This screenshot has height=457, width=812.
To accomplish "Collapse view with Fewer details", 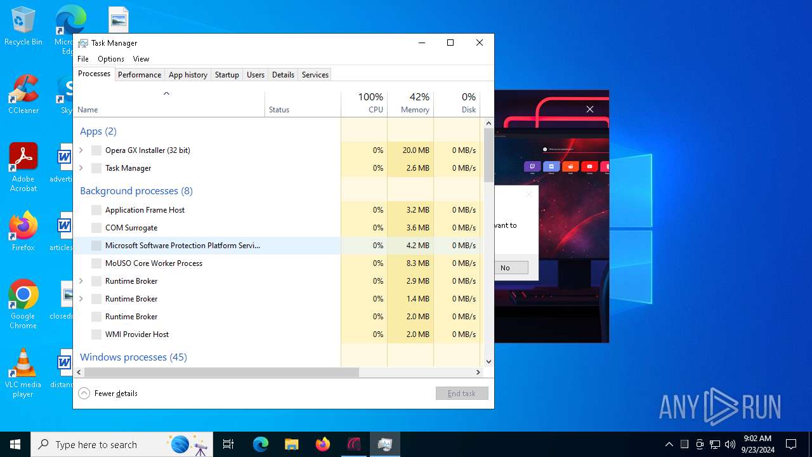I will [108, 394].
